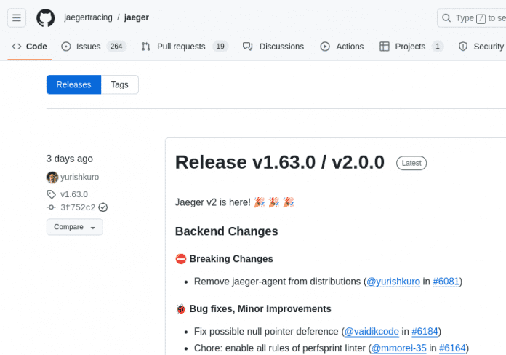Click 'Remove jaeger-agent from distributions' text
This screenshot has width=506, height=355.
click(277, 282)
